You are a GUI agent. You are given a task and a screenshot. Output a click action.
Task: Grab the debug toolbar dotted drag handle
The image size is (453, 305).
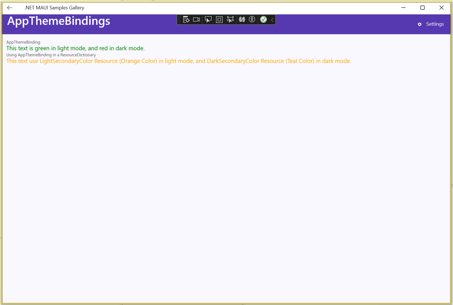pyautogui.click(x=179, y=20)
